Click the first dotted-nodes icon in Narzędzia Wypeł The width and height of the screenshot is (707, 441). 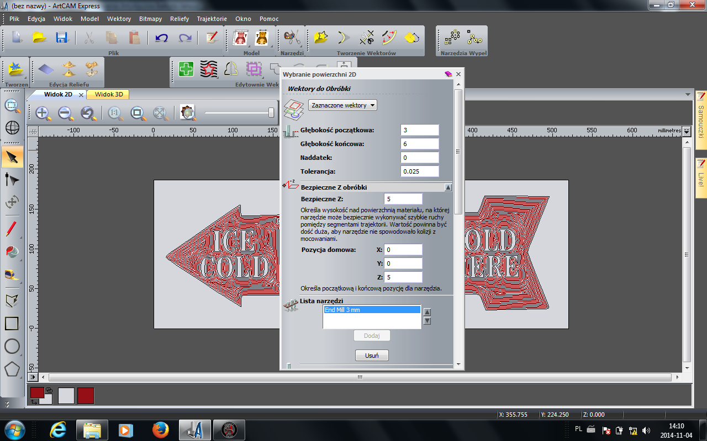[x=452, y=37]
